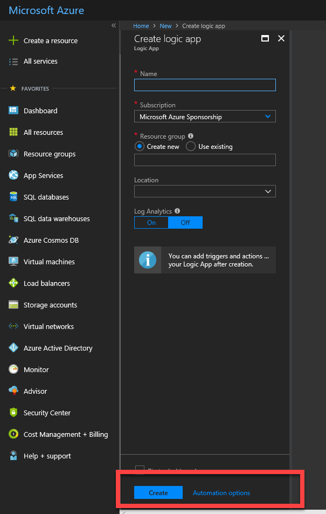Click the All resources grid icon
This screenshot has width=326, height=514.
[x=13, y=132]
